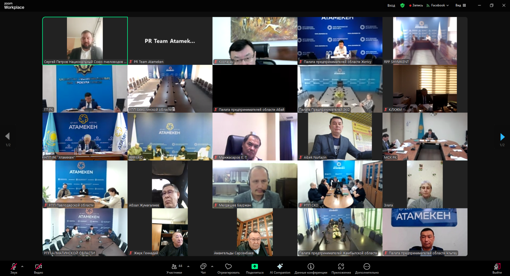Select РПП СКО video tile
This screenshot has height=276, width=510.
point(340,184)
